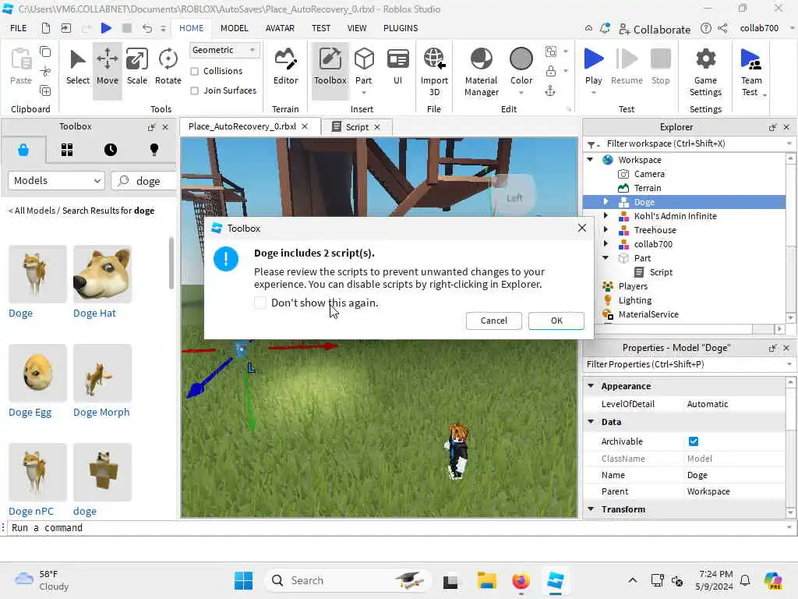Open Import 3D
798x599 pixels.
(x=434, y=71)
